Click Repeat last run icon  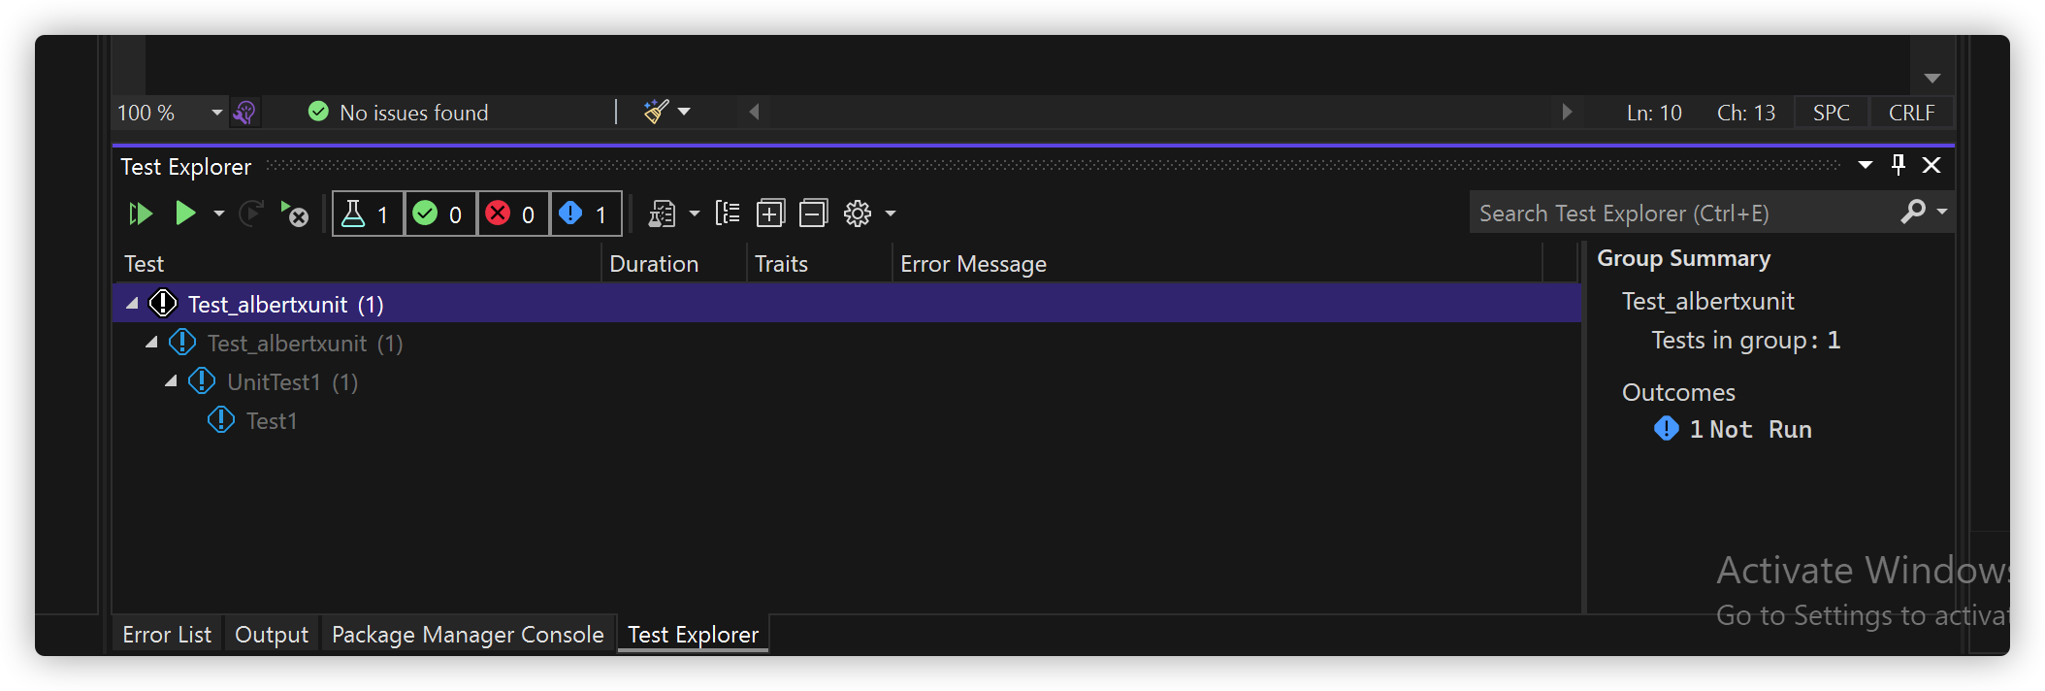pyautogui.click(x=251, y=214)
